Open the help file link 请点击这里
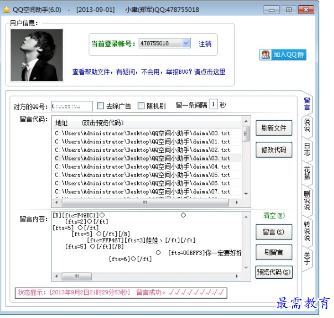334x318 pixels. click(x=210, y=72)
